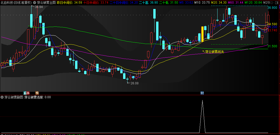Click the M10: 33.75 value
280x135 pixels.
pos(202,3)
